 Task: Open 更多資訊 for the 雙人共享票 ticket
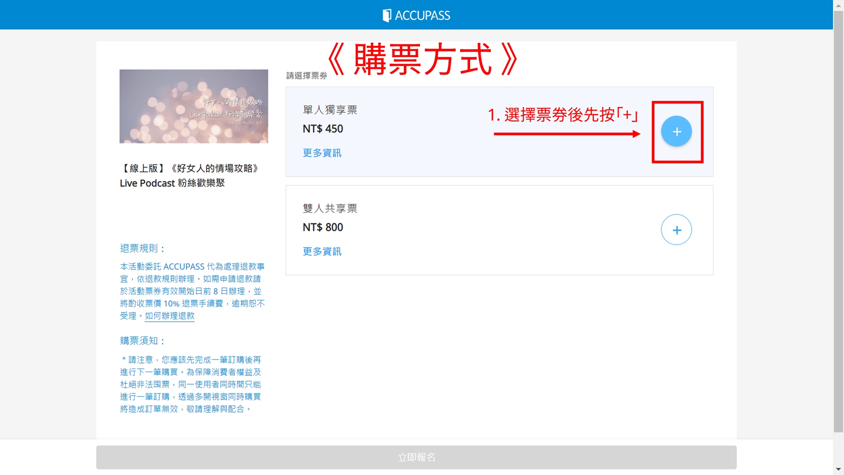[x=322, y=251]
